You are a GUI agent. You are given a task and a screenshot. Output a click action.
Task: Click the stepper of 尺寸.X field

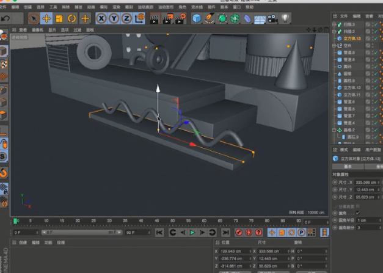pos(379,183)
